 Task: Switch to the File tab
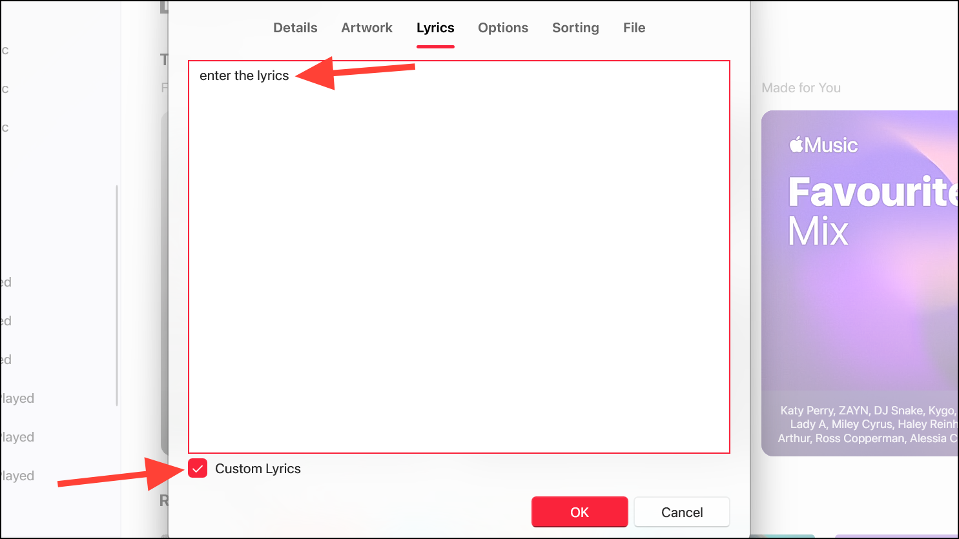click(x=634, y=28)
